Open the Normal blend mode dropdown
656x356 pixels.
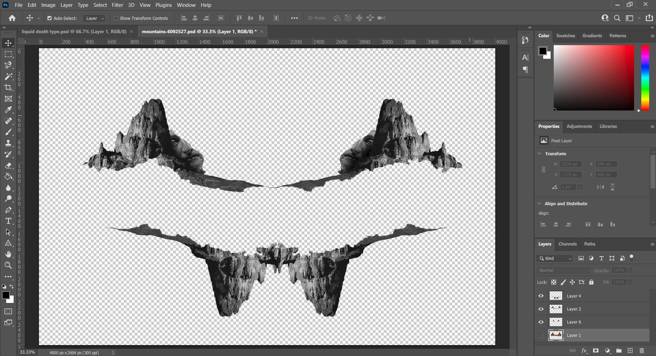click(564, 270)
